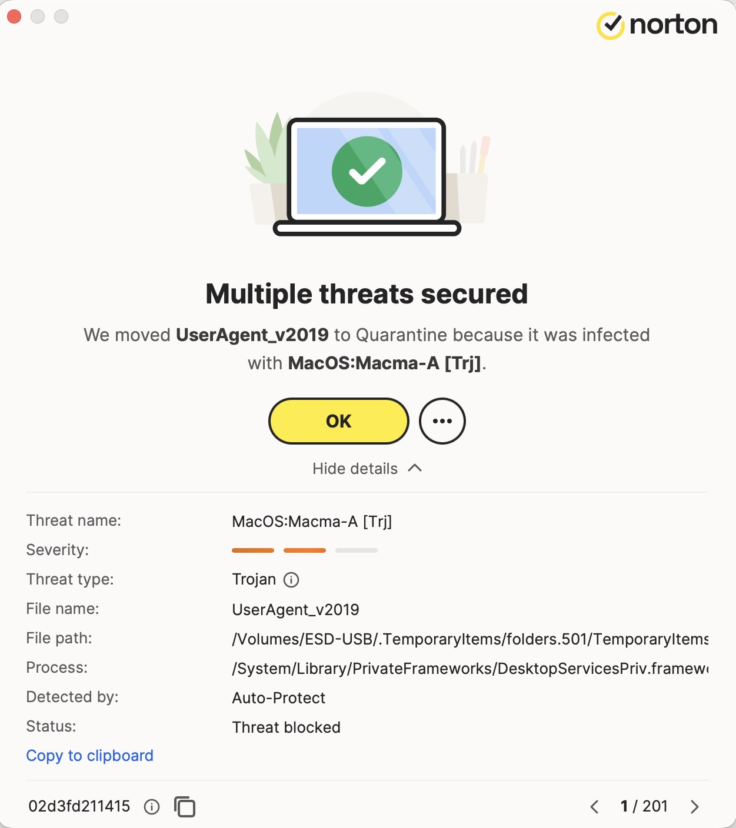
Task: Click the copy icon next to 02d3fd211415
Action: (185, 806)
